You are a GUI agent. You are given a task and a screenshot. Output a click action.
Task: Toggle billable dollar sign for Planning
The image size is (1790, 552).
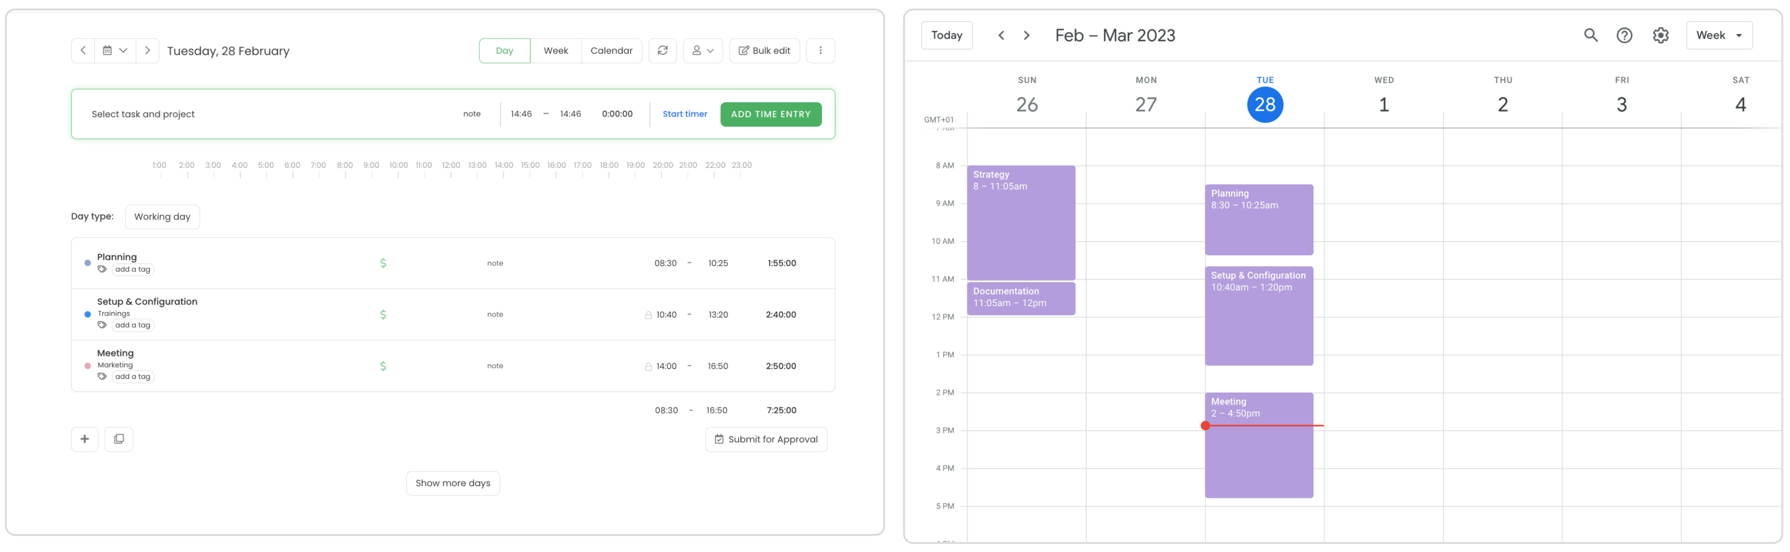click(x=383, y=264)
